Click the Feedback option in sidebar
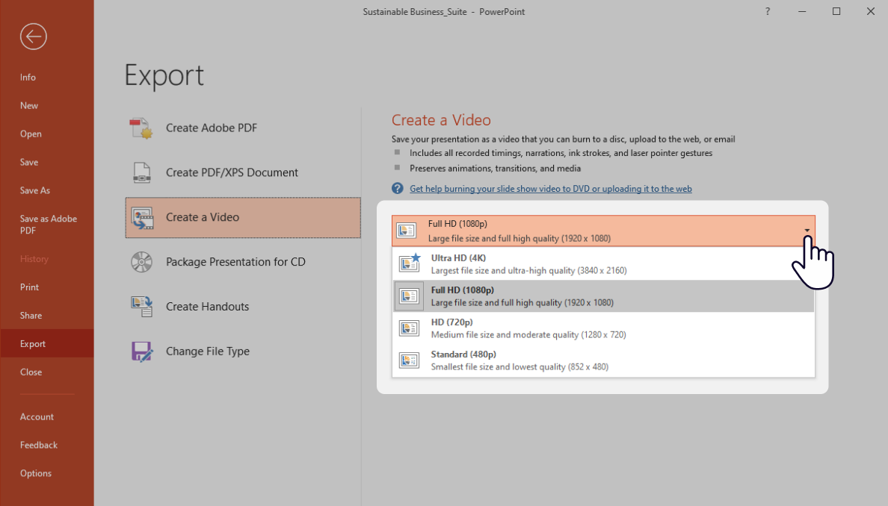The image size is (888, 506). pos(38,445)
